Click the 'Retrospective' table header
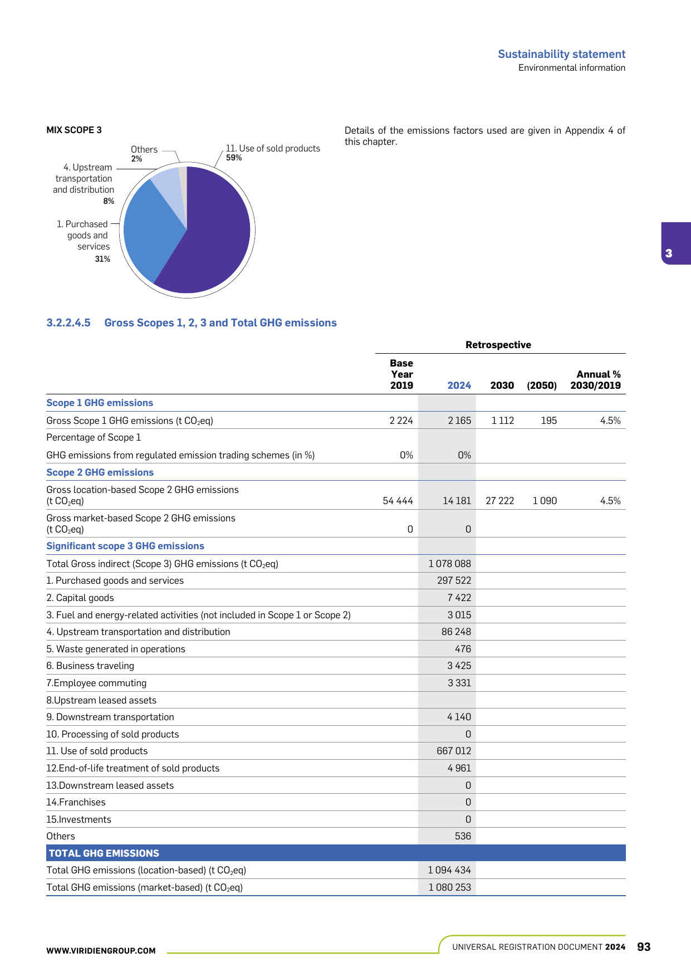Screen dimensions: 691x977 pyautogui.click(x=498, y=345)
